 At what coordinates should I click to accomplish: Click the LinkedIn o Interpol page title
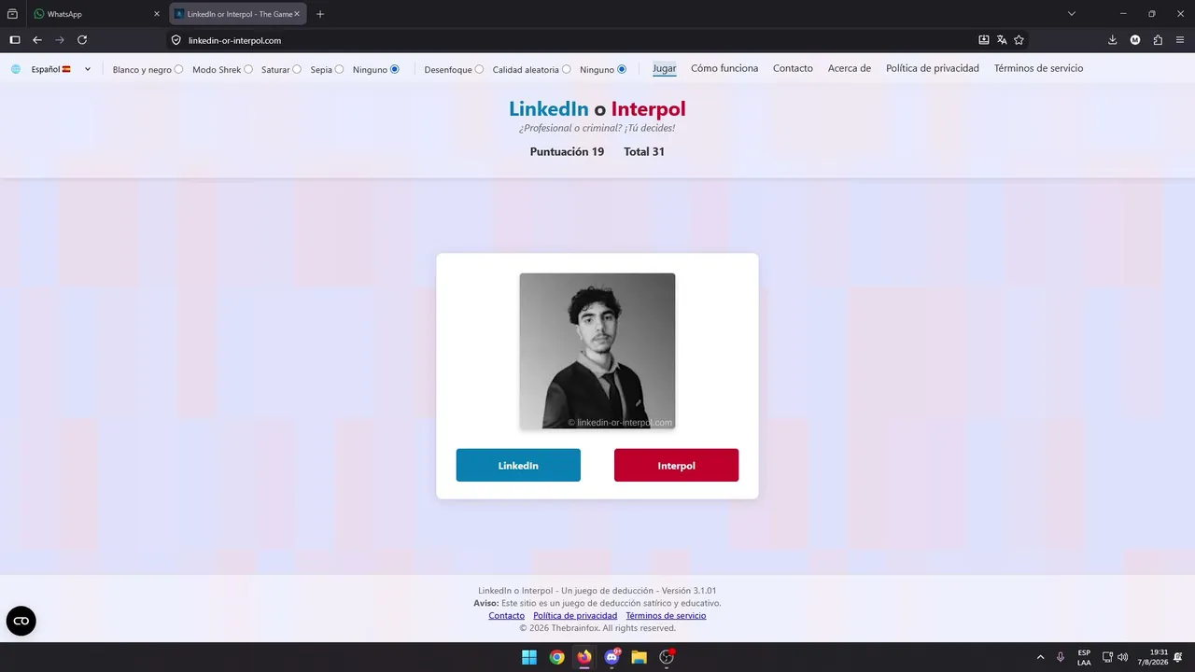coord(597,109)
